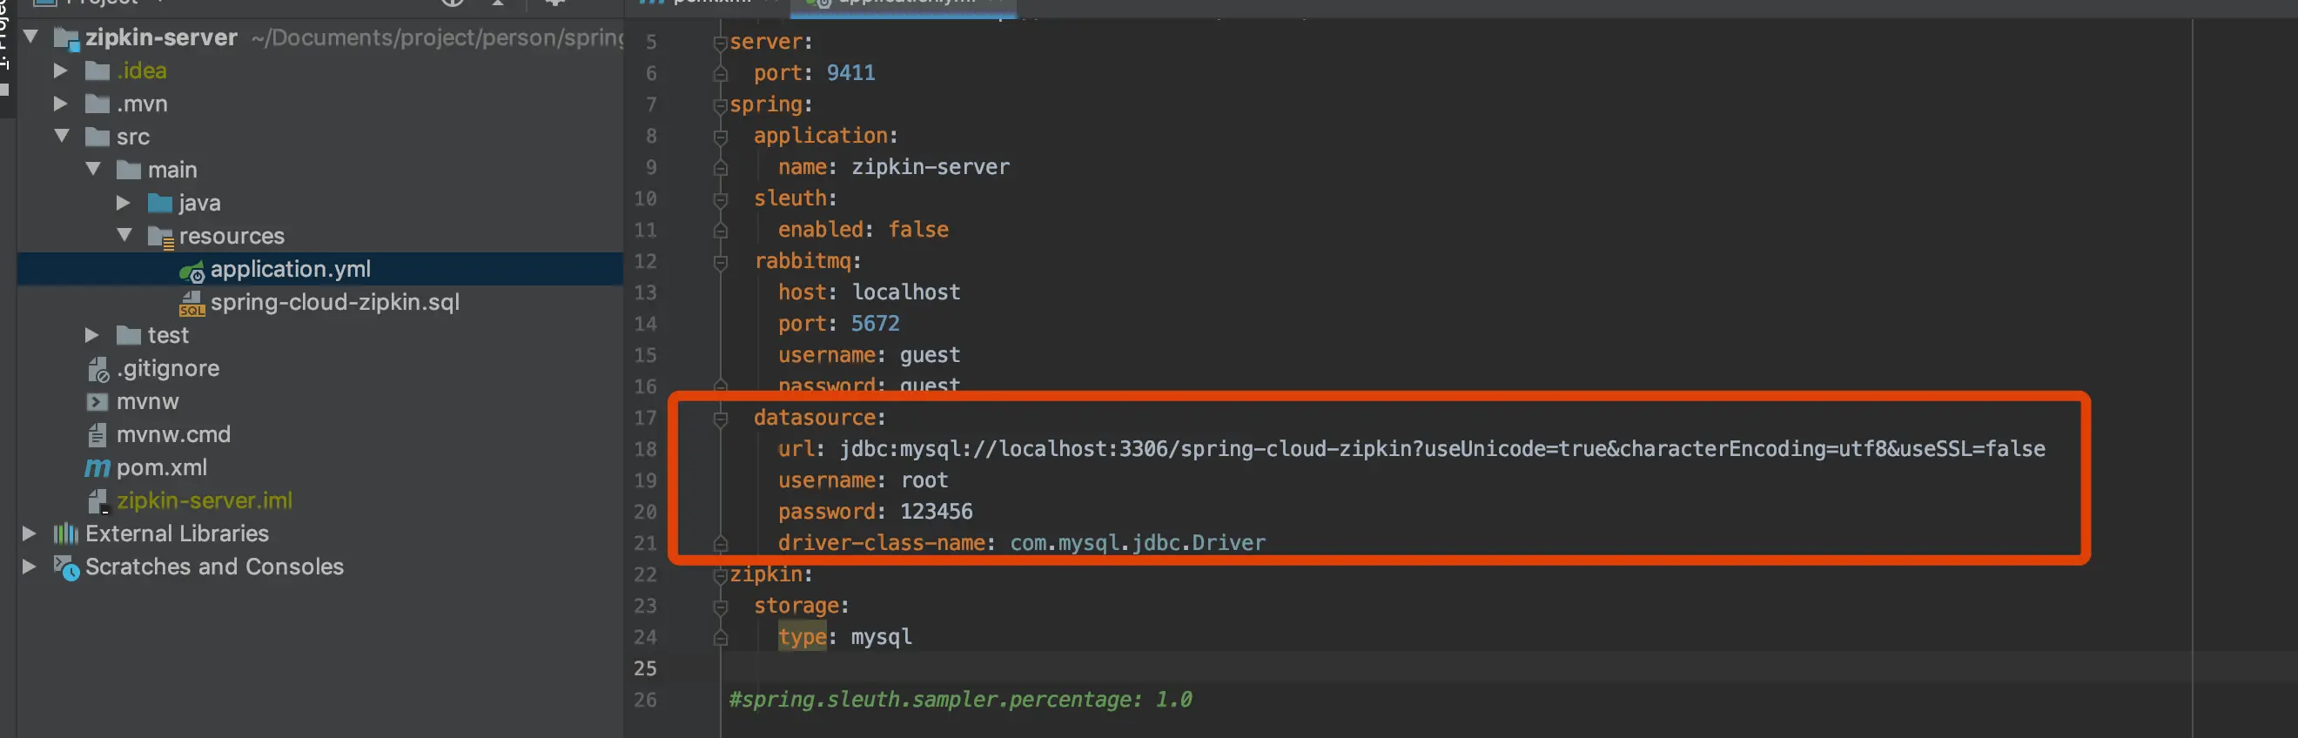
Task: Click the rabbitmq port value 5672
Action: coord(874,323)
